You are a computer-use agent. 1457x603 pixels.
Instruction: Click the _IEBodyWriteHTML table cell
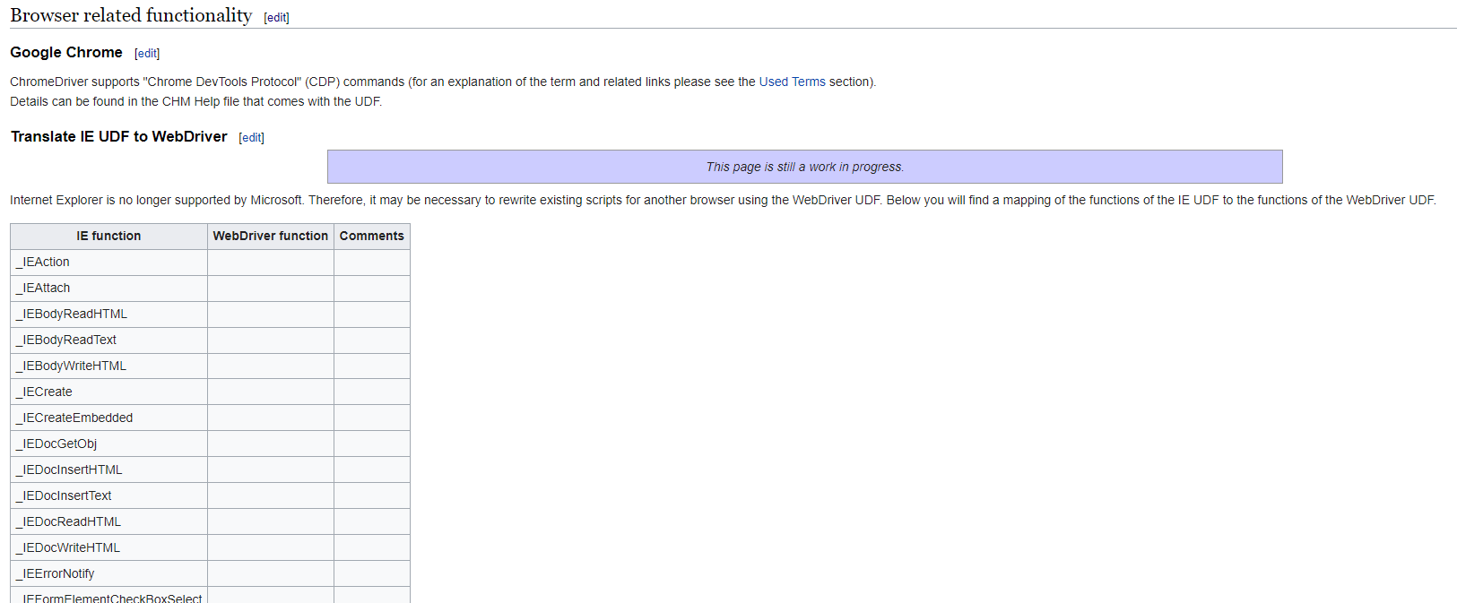(108, 366)
